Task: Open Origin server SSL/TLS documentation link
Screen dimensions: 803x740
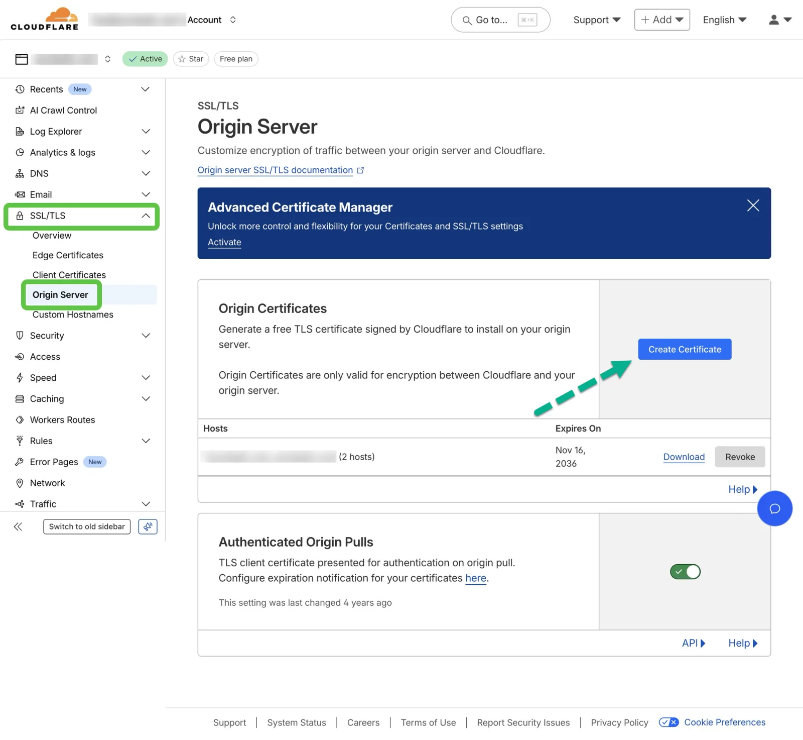Action: pyautogui.click(x=275, y=170)
